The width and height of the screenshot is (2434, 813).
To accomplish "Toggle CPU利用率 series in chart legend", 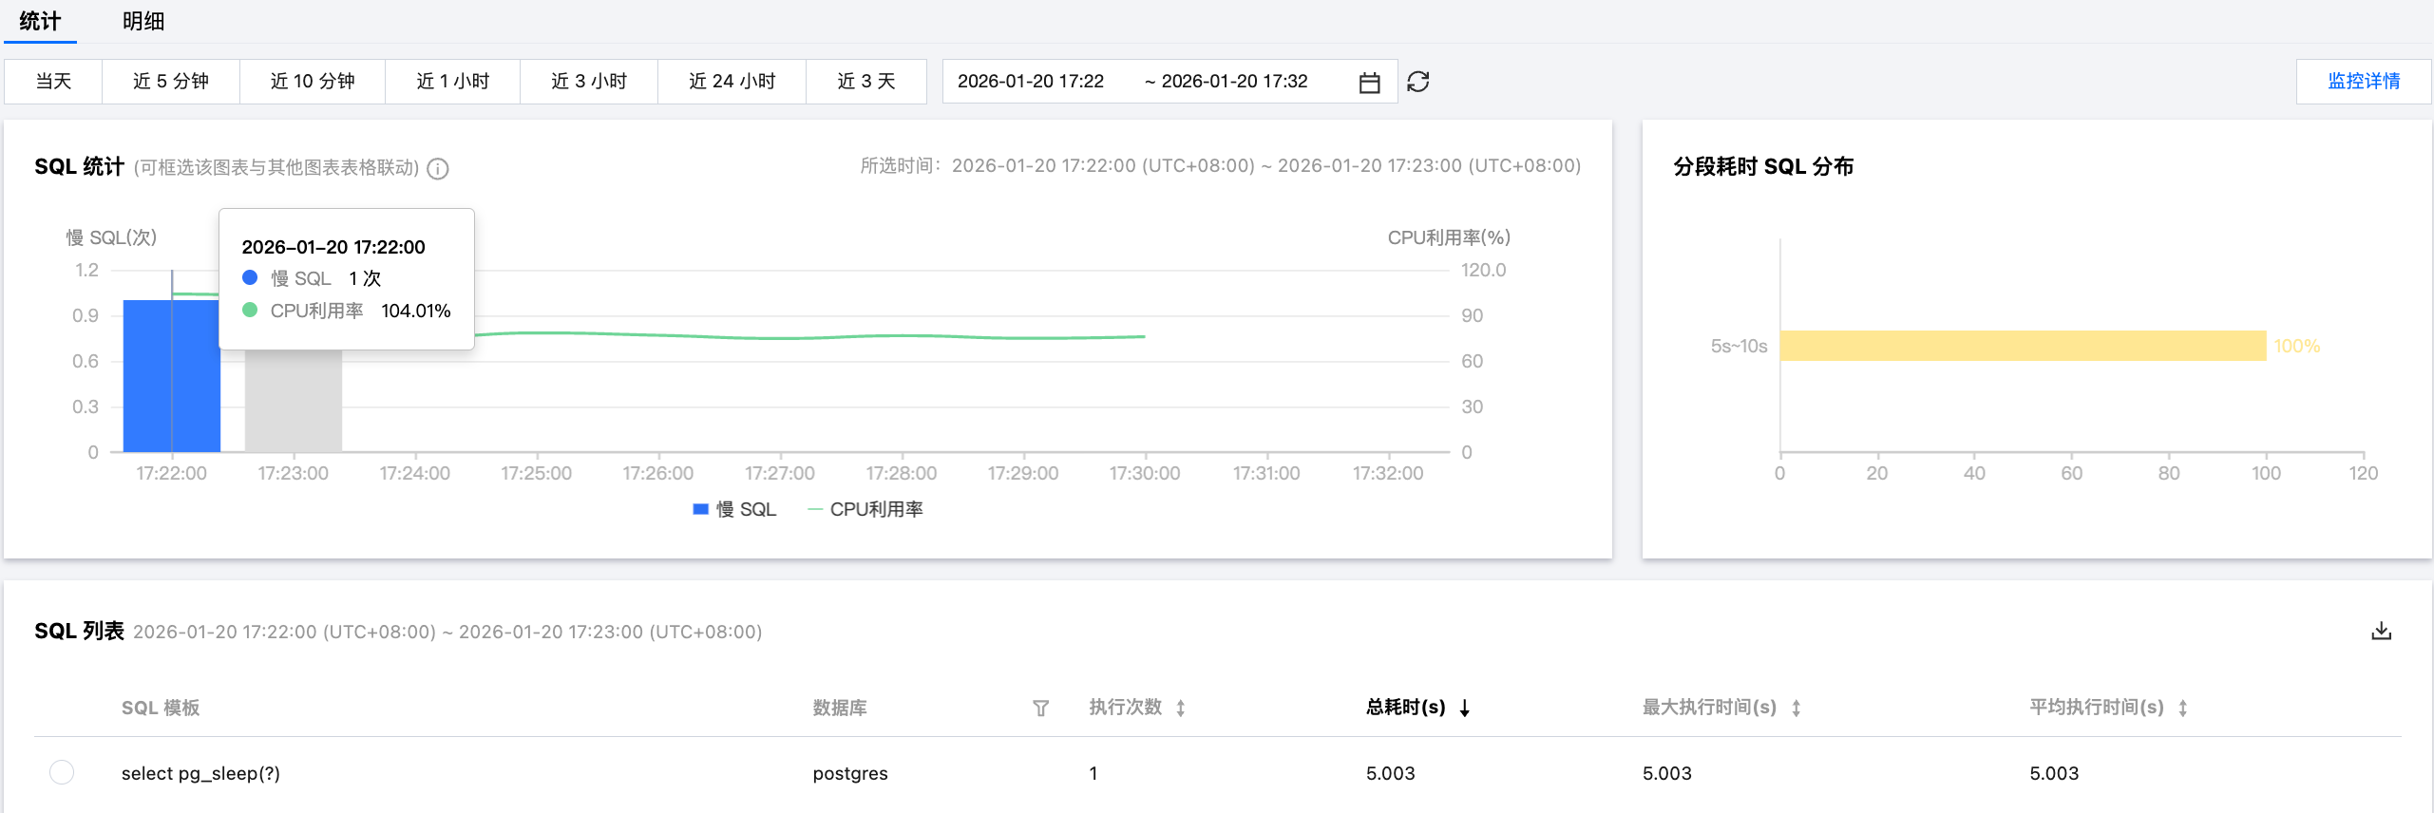I will click(865, 510).
